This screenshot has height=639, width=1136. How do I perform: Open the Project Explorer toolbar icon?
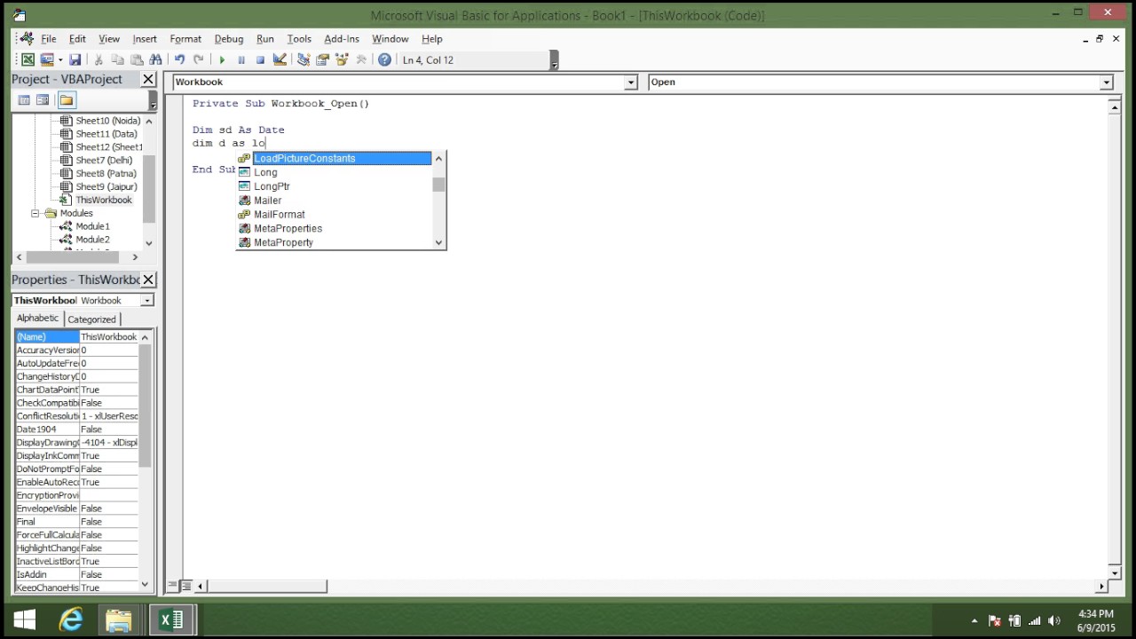tap(304, 59)
